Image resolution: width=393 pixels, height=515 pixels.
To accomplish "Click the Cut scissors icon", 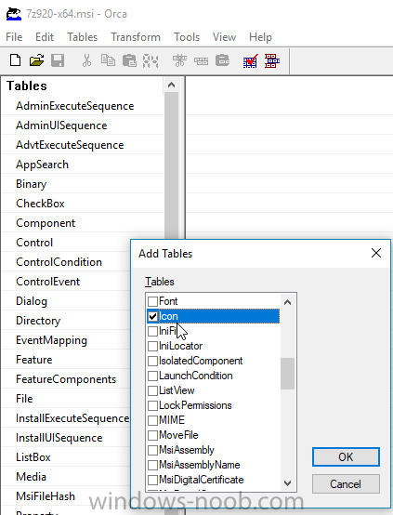I will [86, 60].
